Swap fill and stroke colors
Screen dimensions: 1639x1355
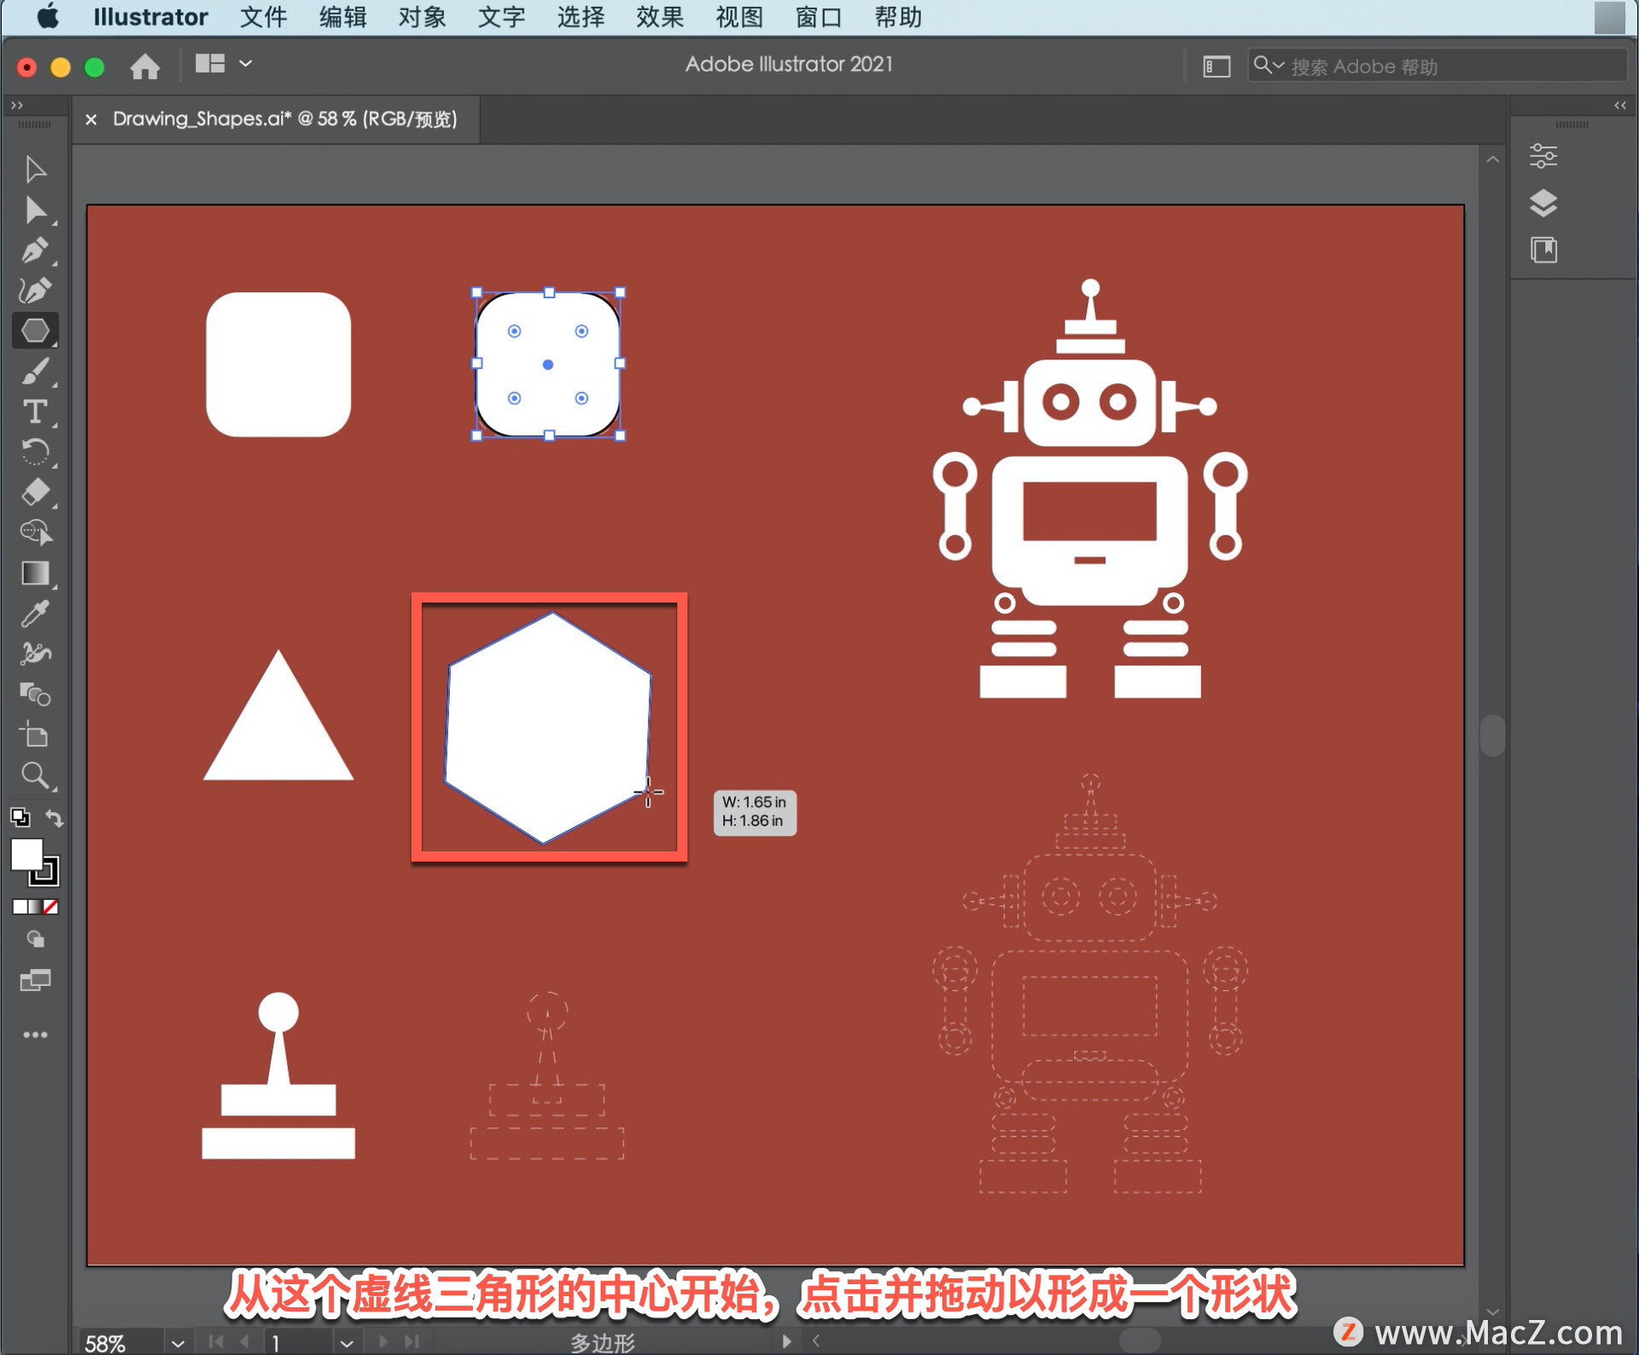click(x=54, y=818)
